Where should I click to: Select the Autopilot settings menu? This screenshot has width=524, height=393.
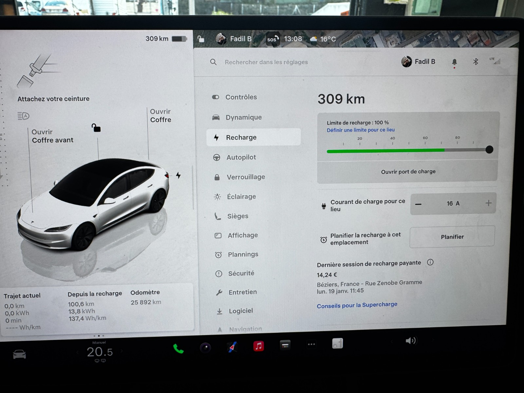pos(241,158)
